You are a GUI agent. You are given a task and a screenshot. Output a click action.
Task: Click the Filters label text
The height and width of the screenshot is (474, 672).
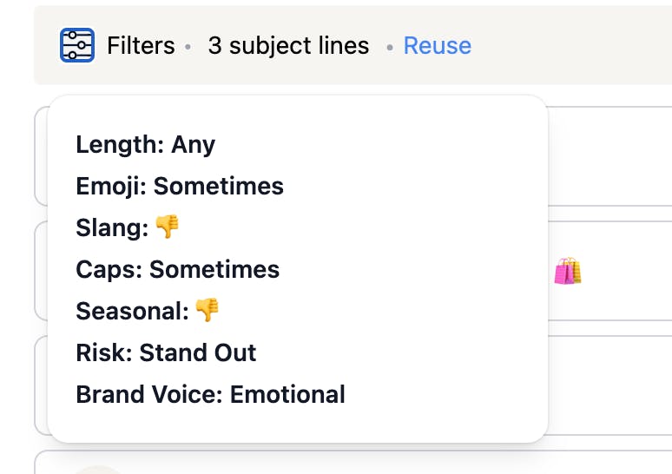(x=141, y=45)
